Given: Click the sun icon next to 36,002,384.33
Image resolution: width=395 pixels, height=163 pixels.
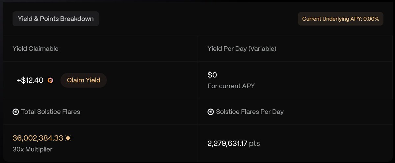Looking at the screenshot, I should [x=68, y=138].
